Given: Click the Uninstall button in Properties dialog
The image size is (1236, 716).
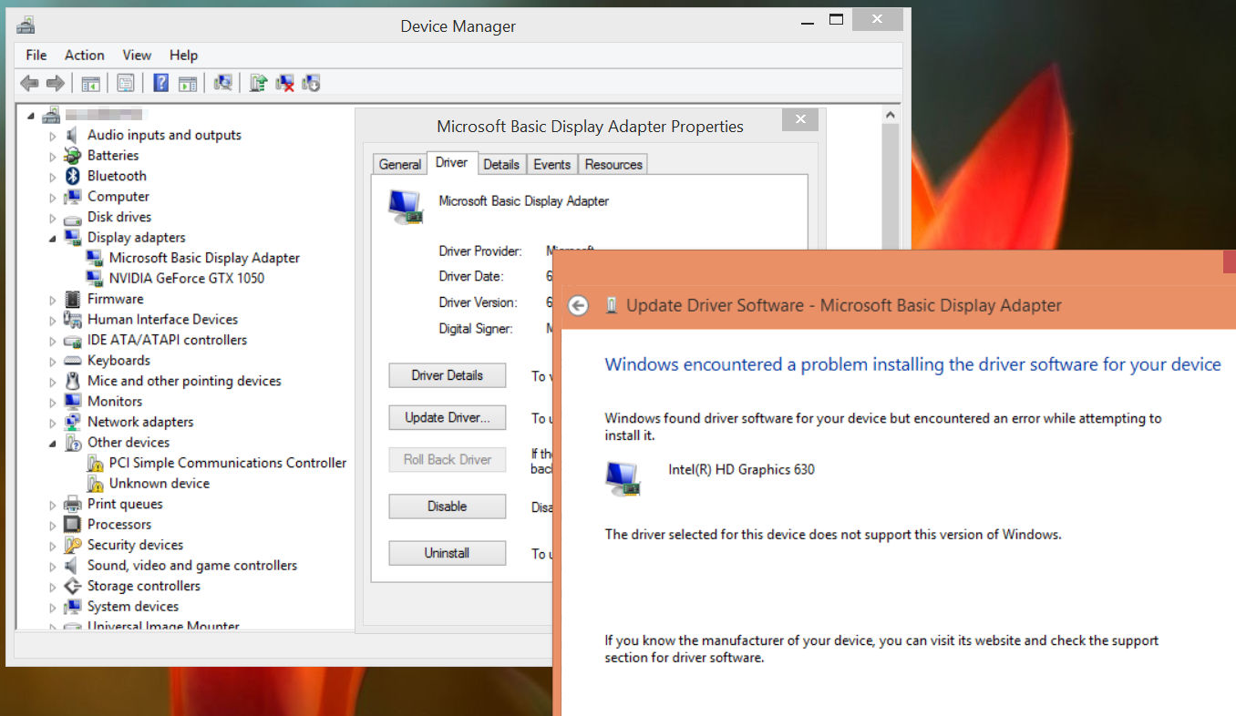Looking at the screenshot, I should [447, 553].
